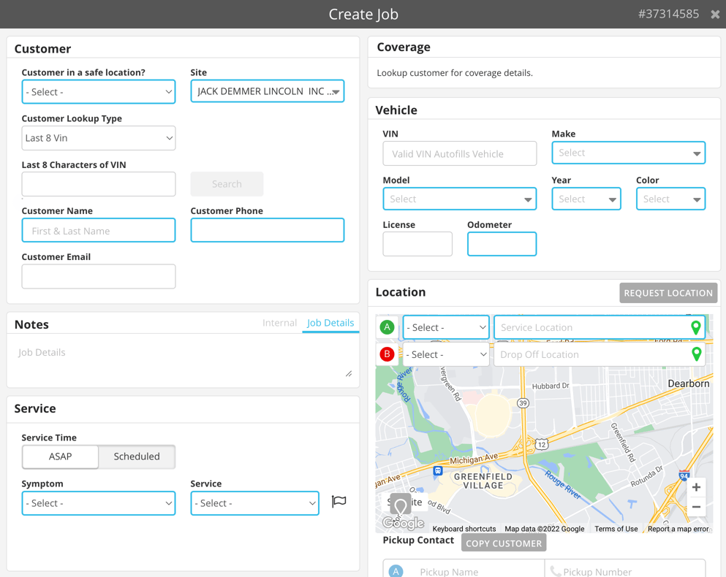Open the Customer in a safe location dropdown
This screenshot has height=577, width=726.
99,92
